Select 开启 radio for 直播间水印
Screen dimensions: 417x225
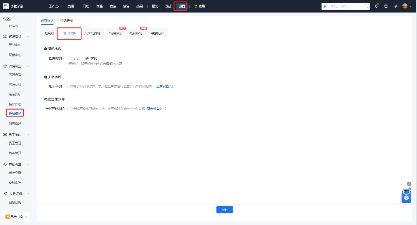tap(70, 58)
